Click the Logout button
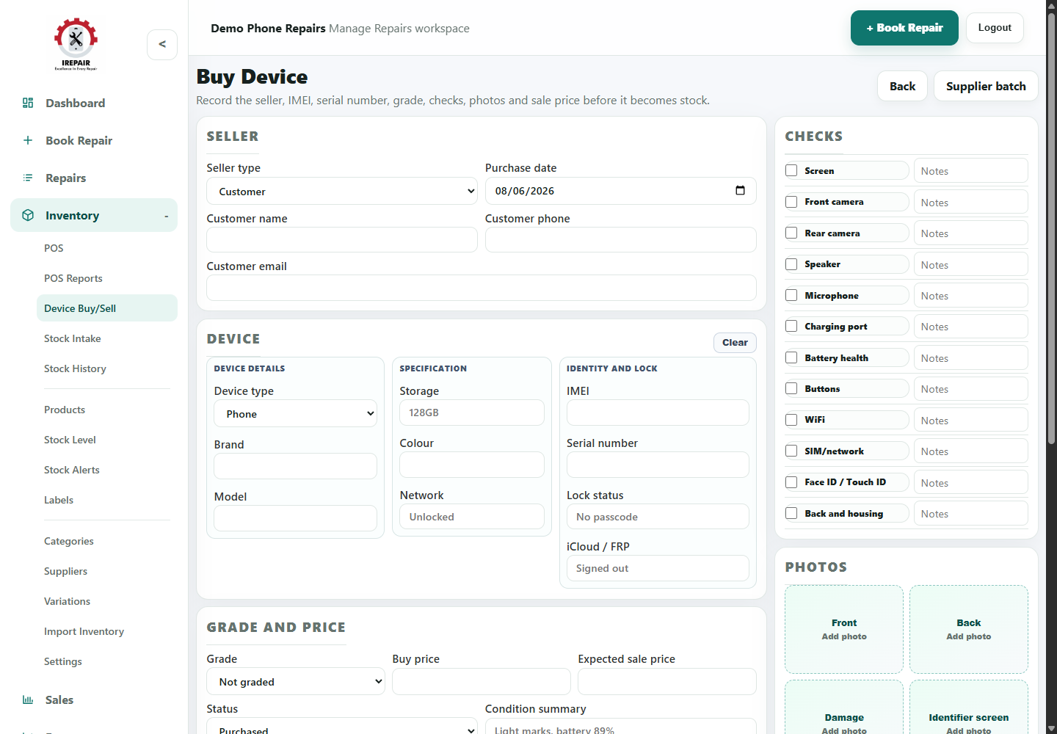Screen dimensions: 1057x734 tap(995, 28)
